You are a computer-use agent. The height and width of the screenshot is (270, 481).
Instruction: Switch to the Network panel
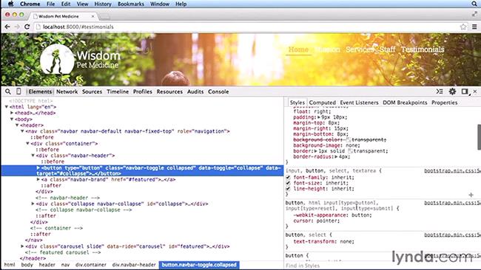[x=67, y=91]
